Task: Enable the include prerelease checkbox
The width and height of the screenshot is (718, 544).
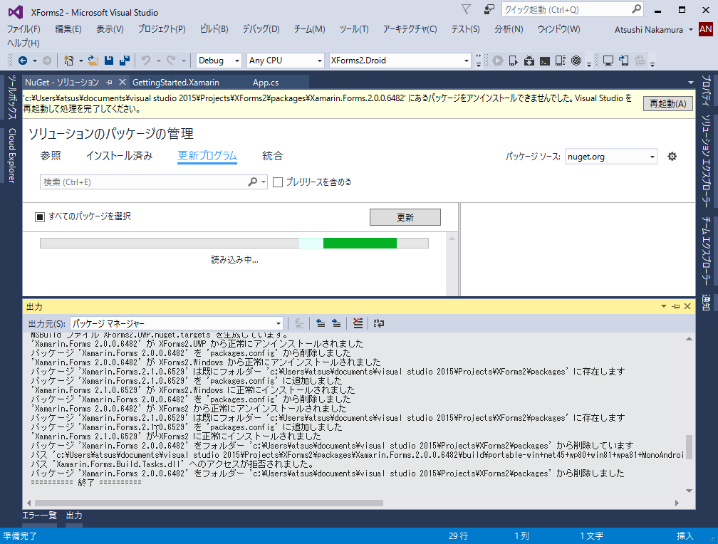Action: (x=278, y=182)
